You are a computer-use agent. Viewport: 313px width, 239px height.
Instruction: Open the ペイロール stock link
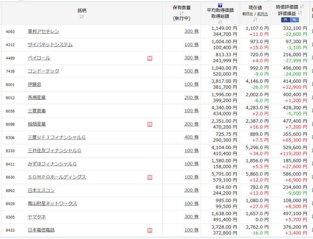pos(39,58)
